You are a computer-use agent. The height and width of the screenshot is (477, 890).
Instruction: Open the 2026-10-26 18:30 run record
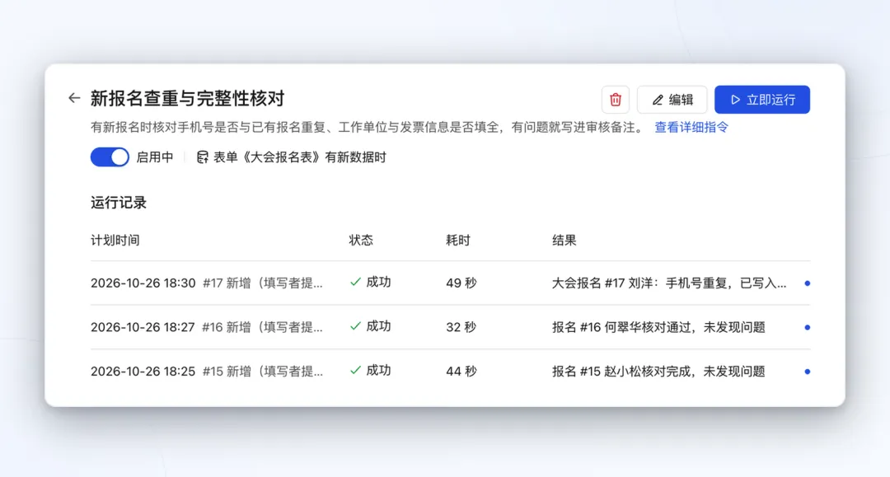tap(450, 283)
